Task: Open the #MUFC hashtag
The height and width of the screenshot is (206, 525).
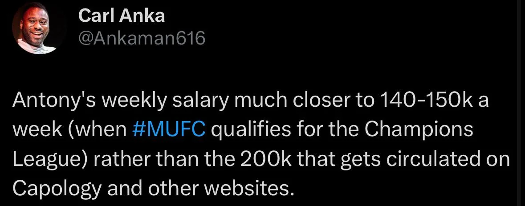Action: (169, 130)
